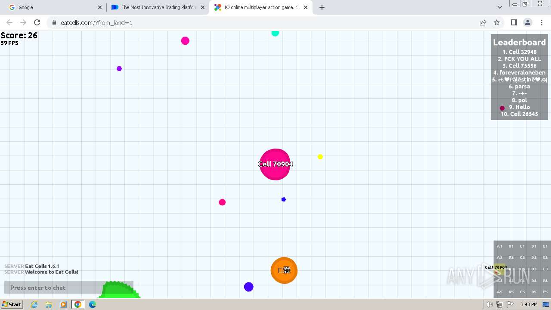551x310 pixels.
Task: View site information lock icon
Action: click(x=54, y=22)
